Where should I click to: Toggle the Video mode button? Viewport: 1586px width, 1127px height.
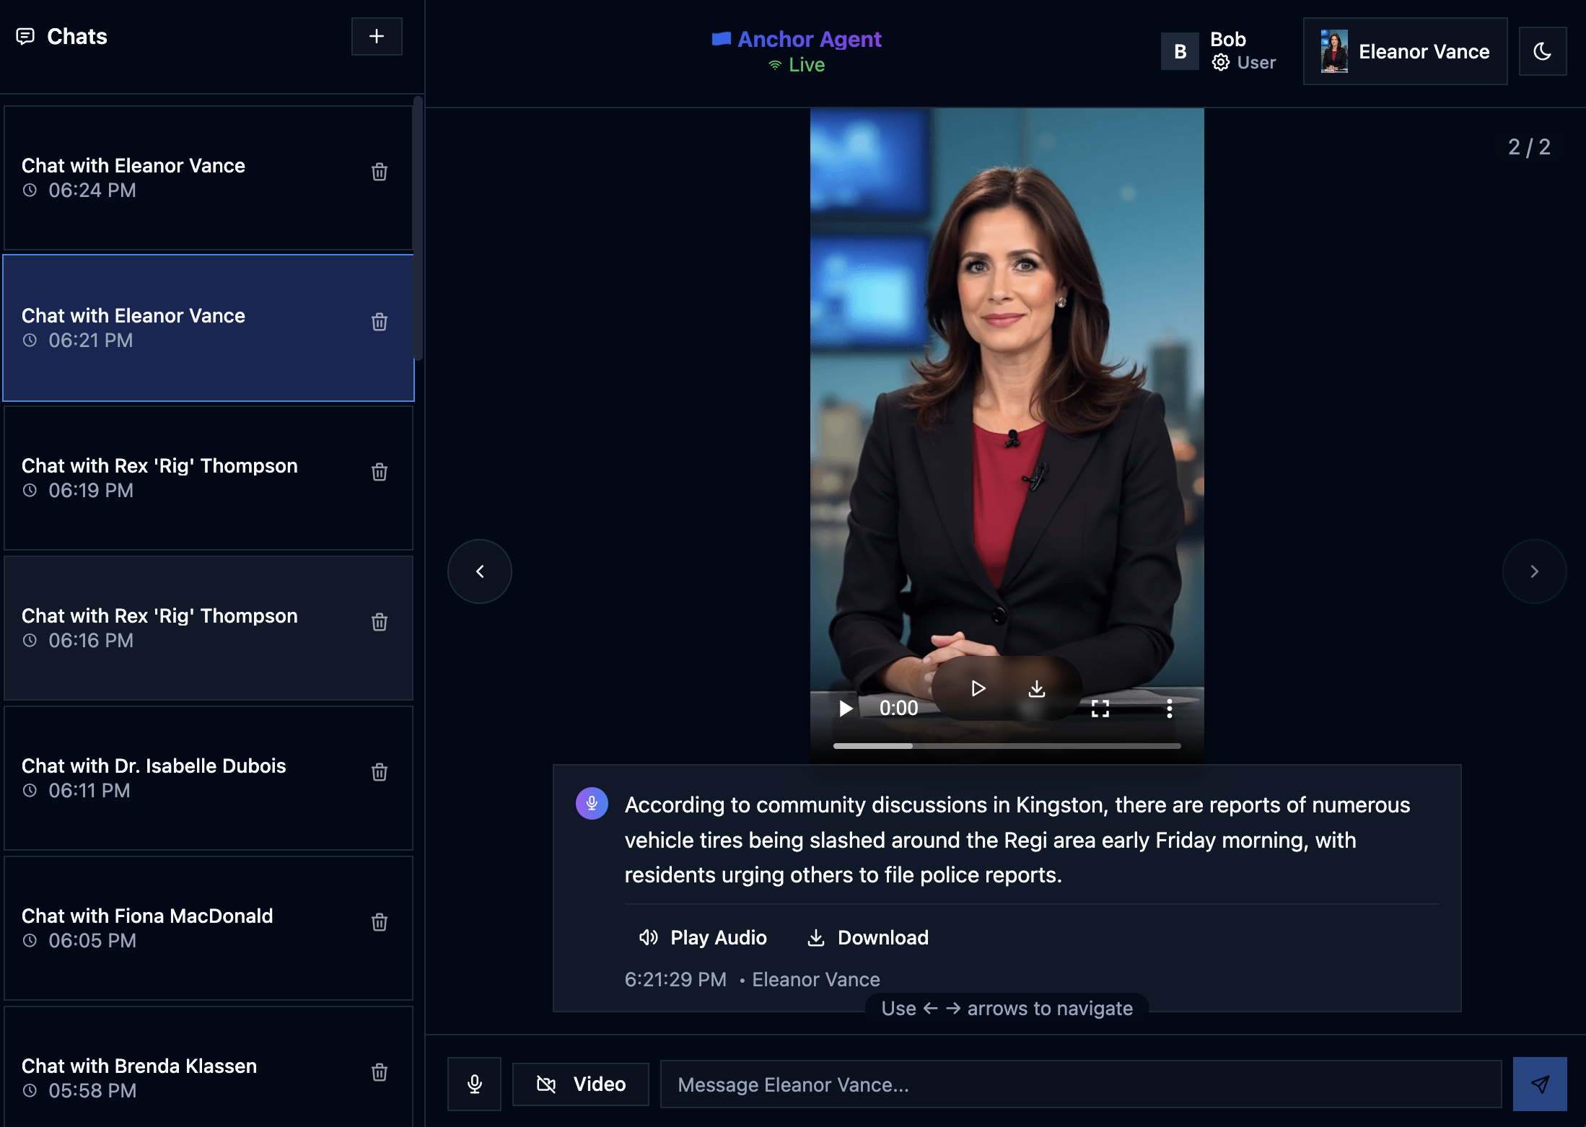[x=580, y=1084]
